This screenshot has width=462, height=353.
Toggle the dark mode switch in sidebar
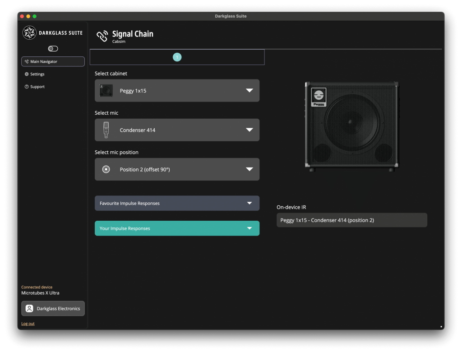point(53,49)
